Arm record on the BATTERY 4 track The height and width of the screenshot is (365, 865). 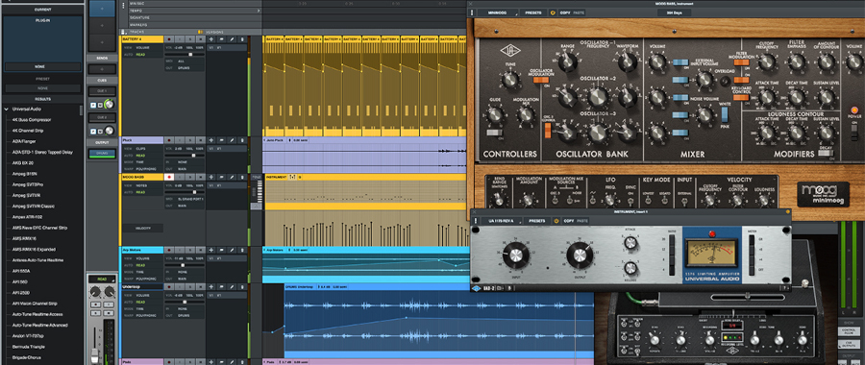pyautogui.click(x=169, y=39)
